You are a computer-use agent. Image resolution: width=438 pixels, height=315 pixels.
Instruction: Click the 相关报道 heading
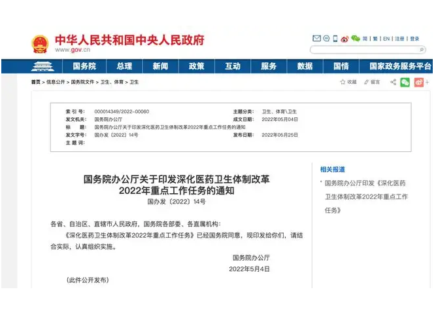pos(332,169)
